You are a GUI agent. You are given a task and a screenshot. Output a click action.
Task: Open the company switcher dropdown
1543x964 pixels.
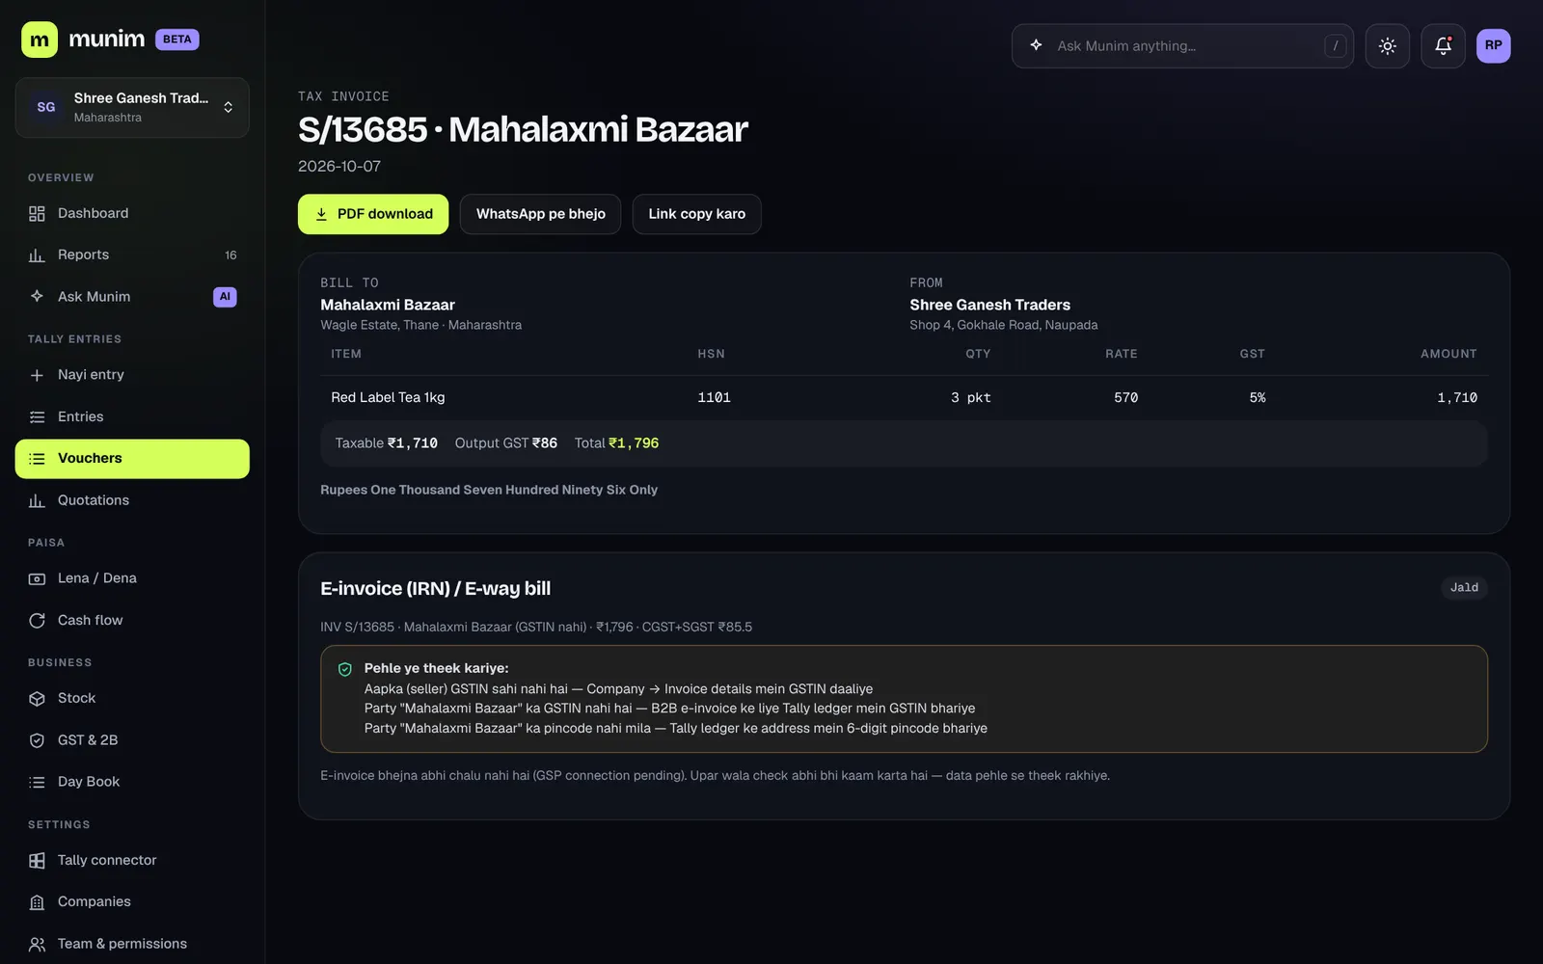click(x=132, y=107)
